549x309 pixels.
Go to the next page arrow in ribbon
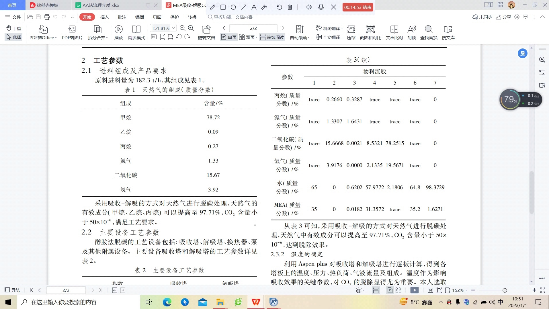pos(283,28)
